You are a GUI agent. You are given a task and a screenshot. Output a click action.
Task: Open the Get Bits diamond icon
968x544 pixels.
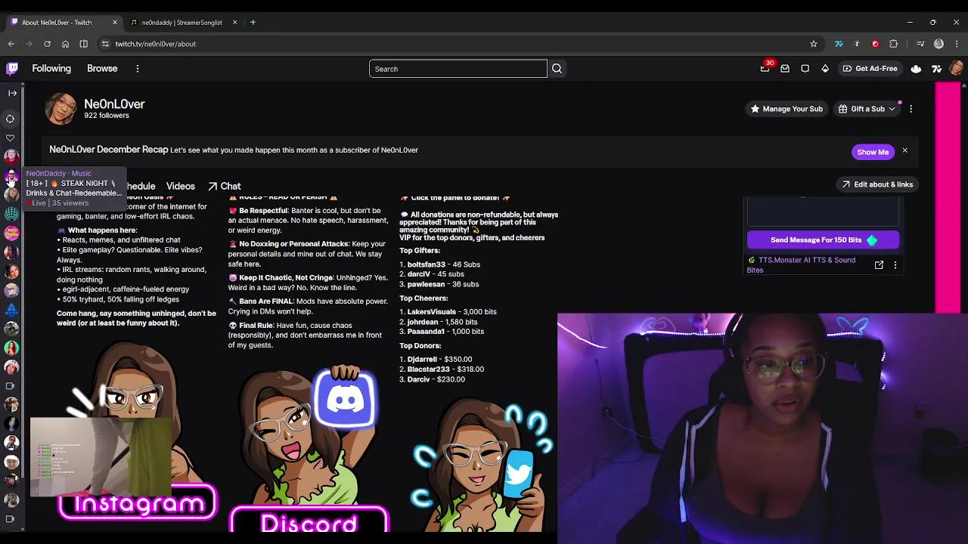click(x=825, y=69)
